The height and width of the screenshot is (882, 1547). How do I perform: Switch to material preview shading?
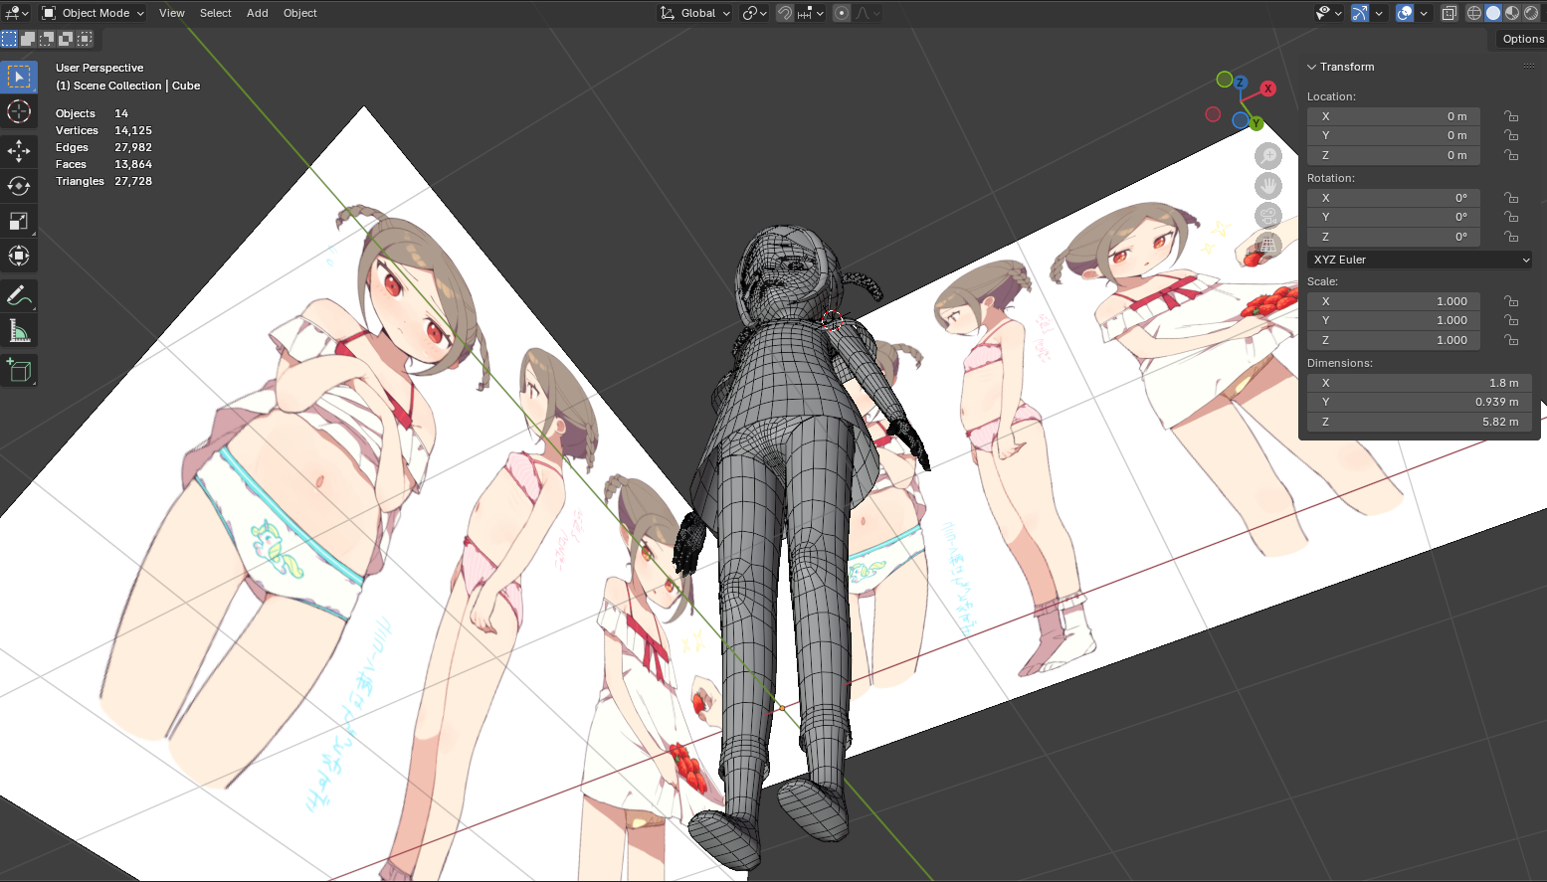[x=1512, y=13]
